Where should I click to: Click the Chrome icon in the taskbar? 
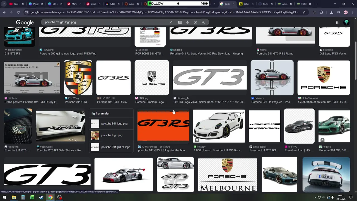click(50, 197)
